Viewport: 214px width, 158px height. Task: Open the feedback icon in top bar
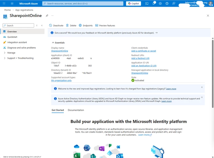click(174, 4)
